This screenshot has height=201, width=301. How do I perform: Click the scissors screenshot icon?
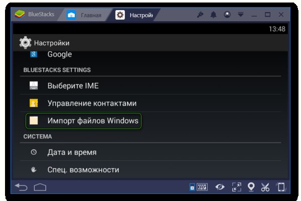(x=265, y=187)
